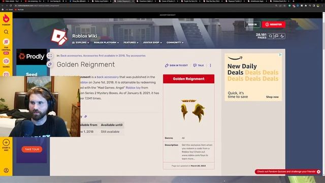This screenshot has width=325, height=183.
Task: Open the Talk page
Action: coord(199,66)
